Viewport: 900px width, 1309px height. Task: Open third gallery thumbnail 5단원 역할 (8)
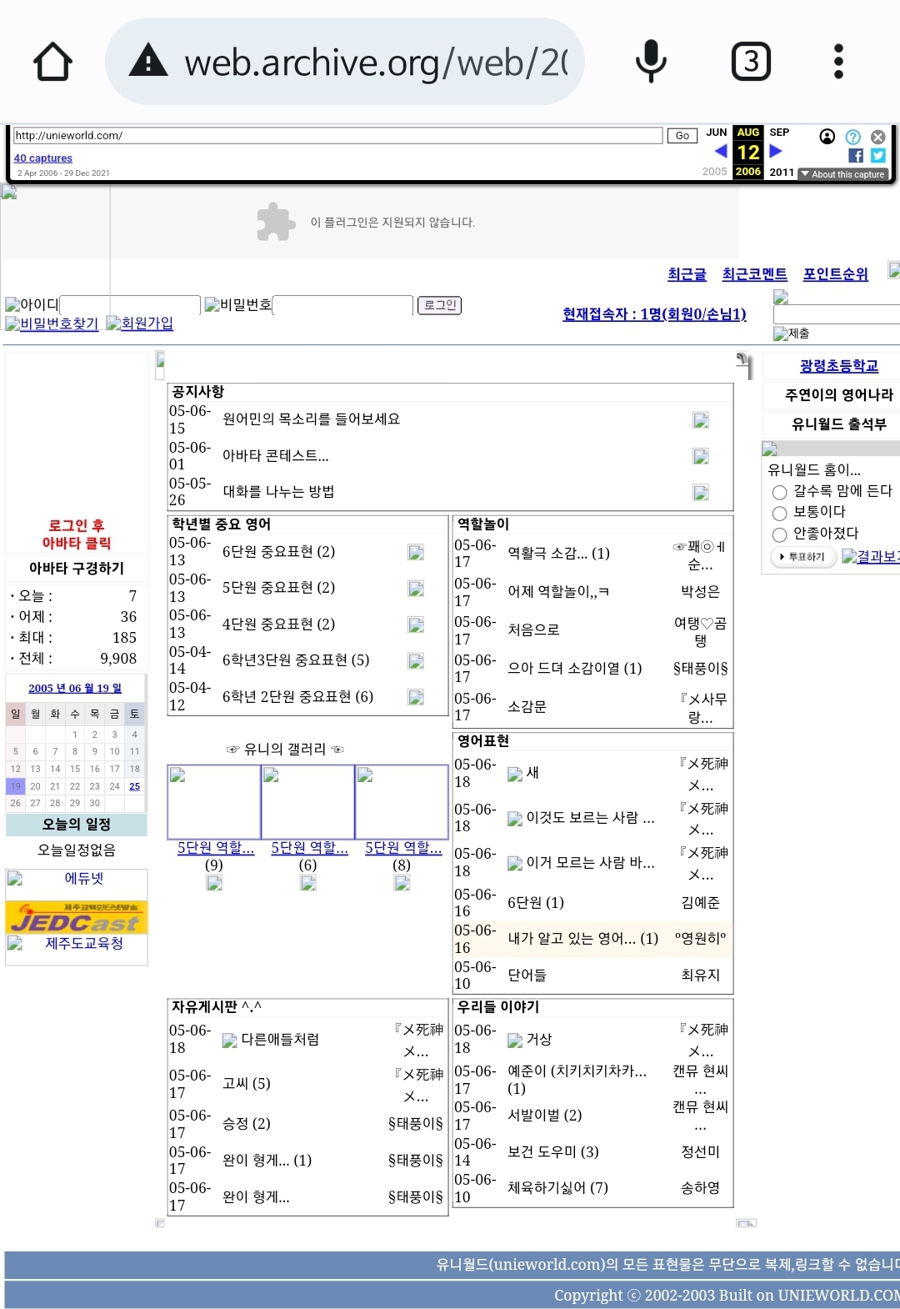(x=402, y=802)
